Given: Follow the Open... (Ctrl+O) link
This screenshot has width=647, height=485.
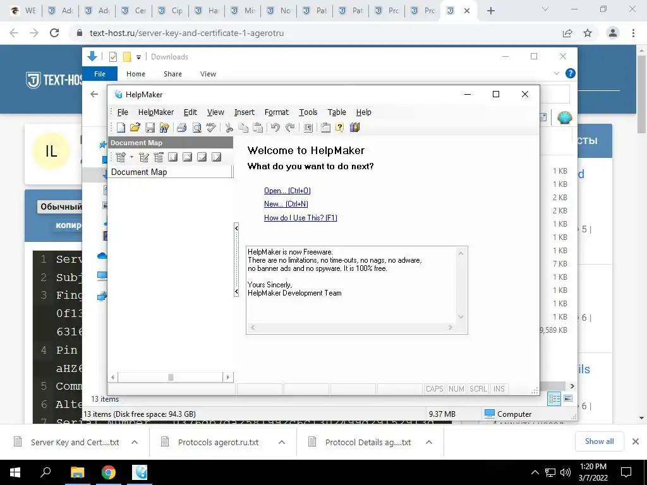Looking at the screenshot, I should click(x=287, y=191).
